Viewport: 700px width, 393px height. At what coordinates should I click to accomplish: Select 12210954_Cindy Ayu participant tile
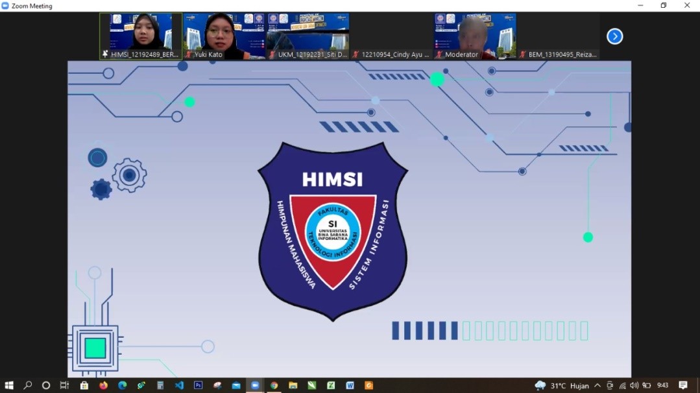point(391,36)
